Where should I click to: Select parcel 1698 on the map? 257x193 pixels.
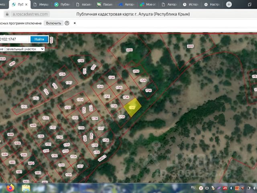click(x=10, y=134)
